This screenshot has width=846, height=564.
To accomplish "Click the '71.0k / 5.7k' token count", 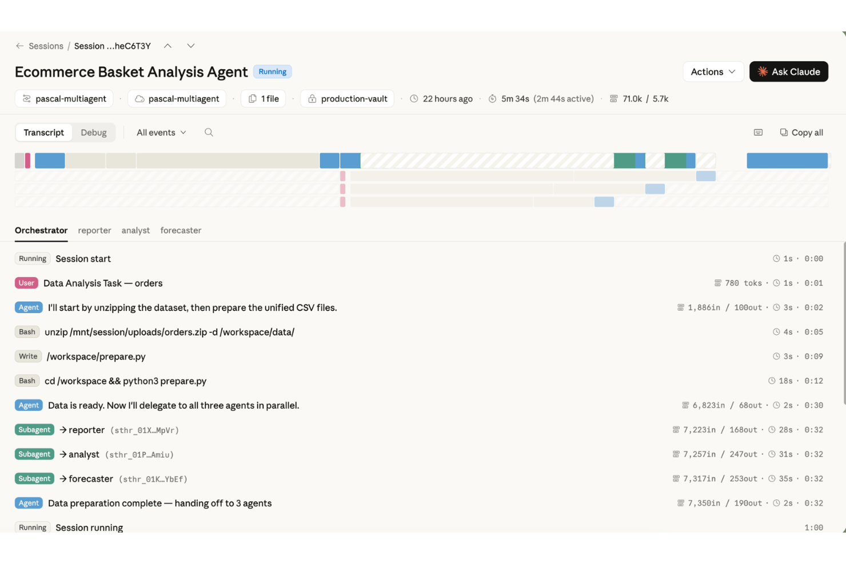I will click(x=645, y=99).
